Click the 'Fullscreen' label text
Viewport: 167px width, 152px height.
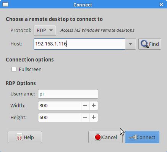[30, 70]
